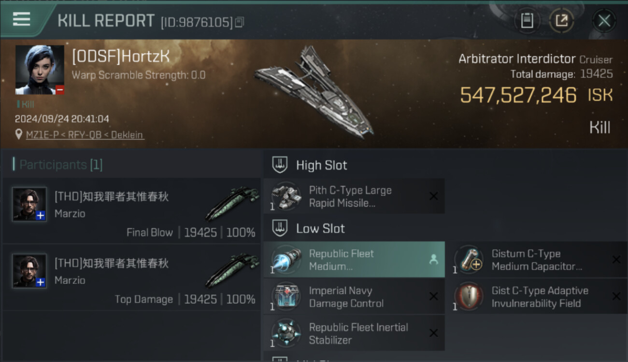Image resolution: width=628 pixels, height=362 pixels.
Task: Share the kill report externally
Action: point(561,20)
